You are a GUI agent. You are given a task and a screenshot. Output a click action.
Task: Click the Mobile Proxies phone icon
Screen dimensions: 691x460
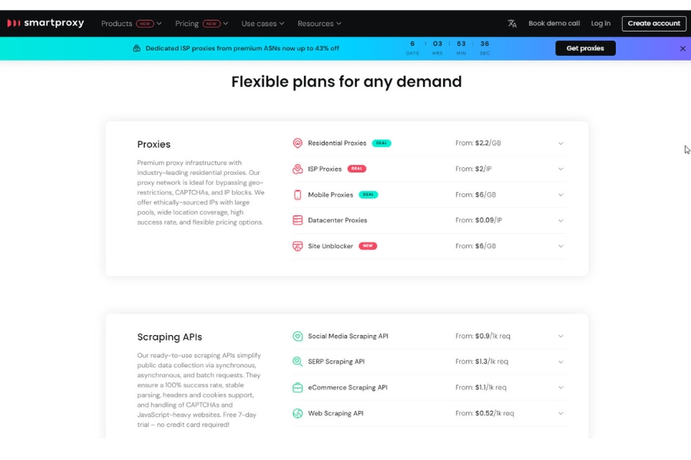point(297,195)
